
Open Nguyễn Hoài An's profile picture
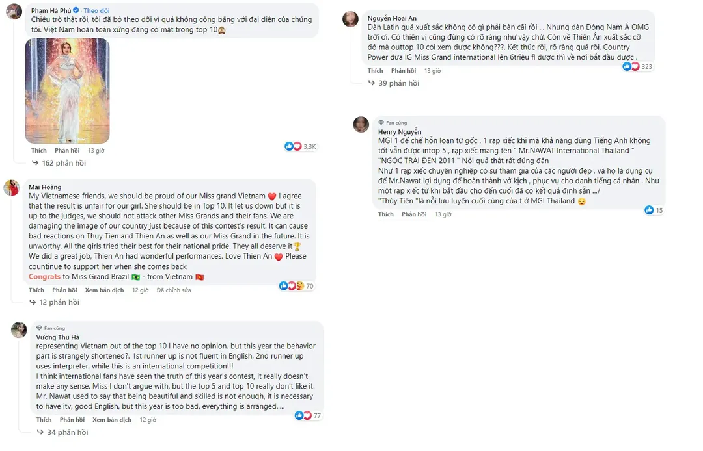(351, 19)
